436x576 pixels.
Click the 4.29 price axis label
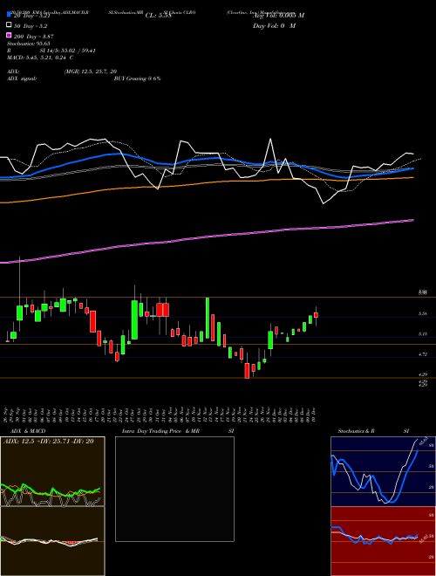pyautogui.click(x=423, y=374)
